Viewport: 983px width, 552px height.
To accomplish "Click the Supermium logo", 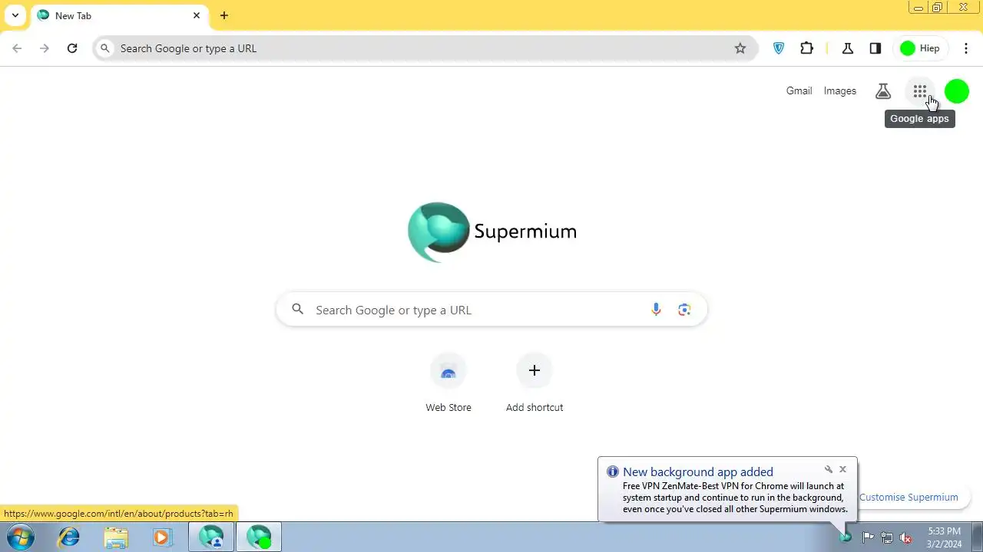I will pyautogui.click(x=492, y=232).
